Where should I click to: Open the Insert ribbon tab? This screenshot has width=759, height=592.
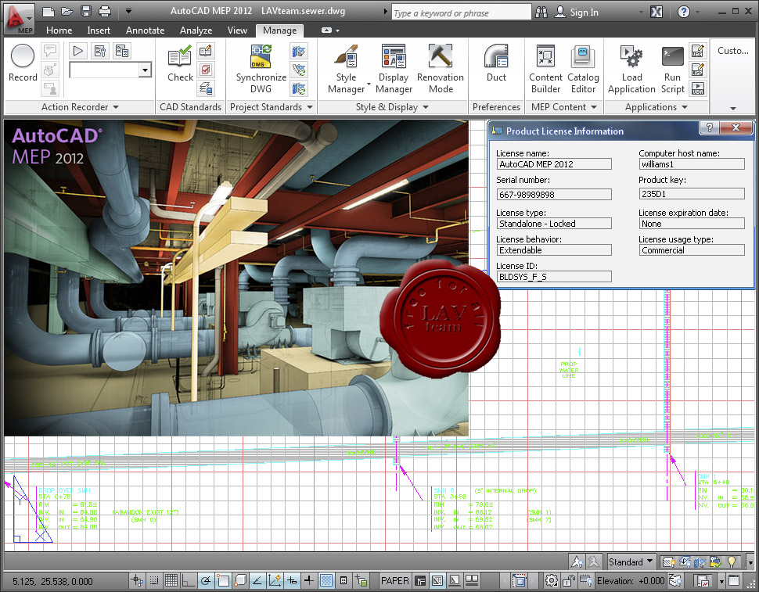click(99, 30)
